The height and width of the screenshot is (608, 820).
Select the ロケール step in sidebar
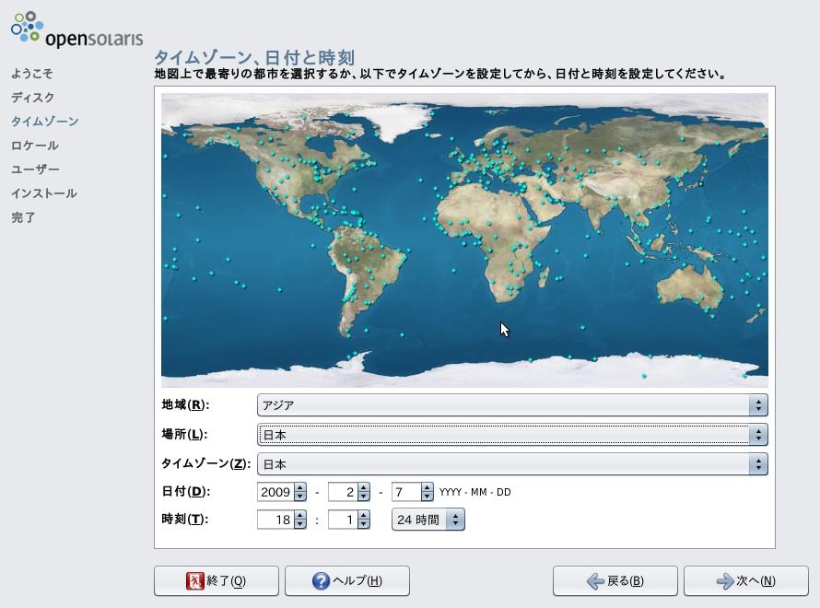pyautogui.click(x=34, y=146)
